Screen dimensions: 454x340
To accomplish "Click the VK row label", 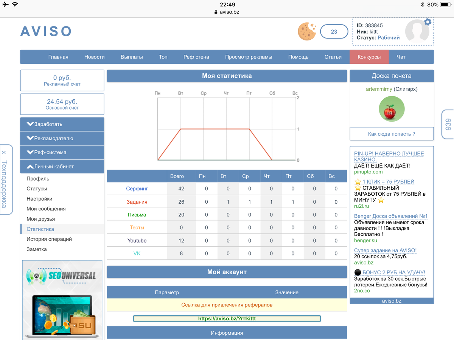I will pyautogui.click(x=137, y=253).
